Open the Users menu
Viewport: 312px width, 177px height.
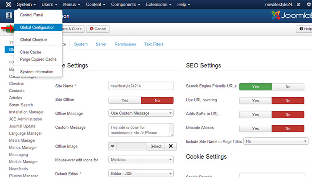coord(49,4)
